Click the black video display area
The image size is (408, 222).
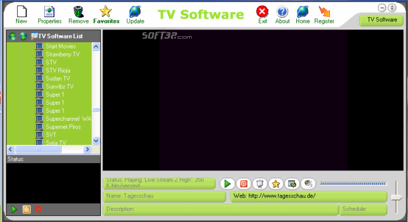coord(253,100)
